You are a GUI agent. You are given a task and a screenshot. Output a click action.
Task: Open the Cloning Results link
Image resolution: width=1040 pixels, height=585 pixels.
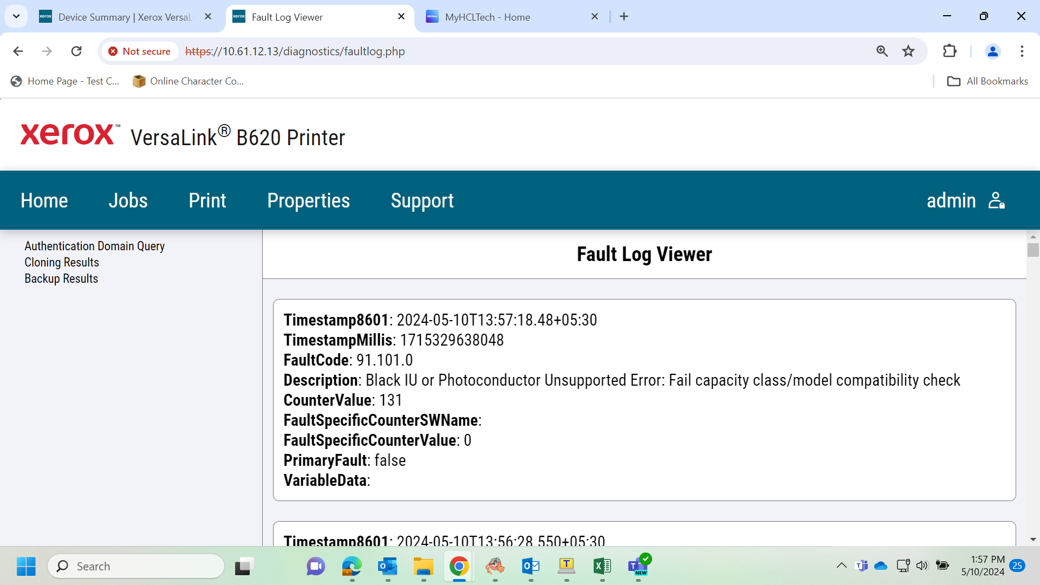pos(62,262)
